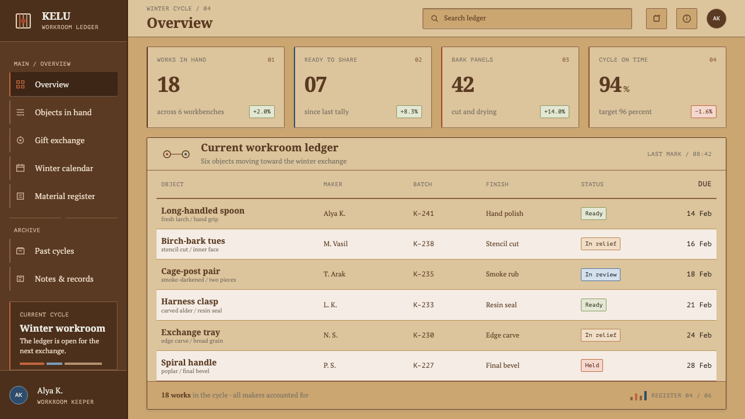Click the Objects in hand list icon
The height and width of the screenshot is (419, 745).
pyautogui.click(x=20, y=112)
